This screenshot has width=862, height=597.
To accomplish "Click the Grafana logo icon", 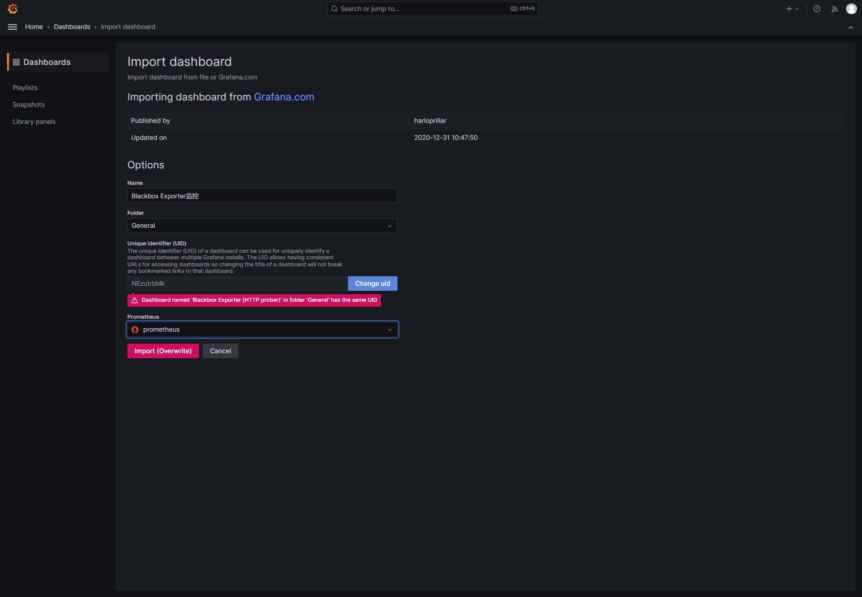I will 13,9.
